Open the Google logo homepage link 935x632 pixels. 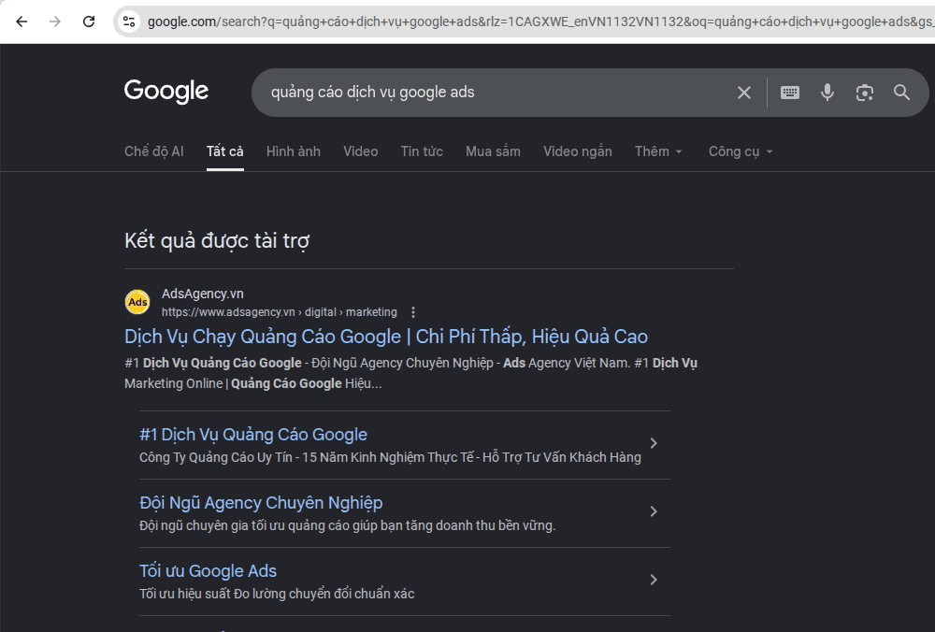pos(166,92)
